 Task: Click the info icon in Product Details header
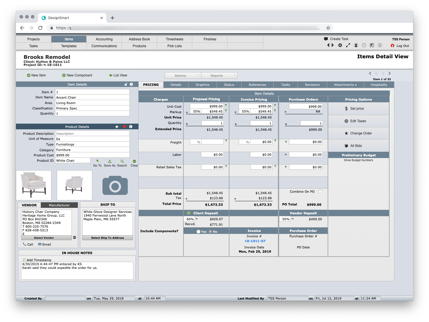click(x=131, y=127)
